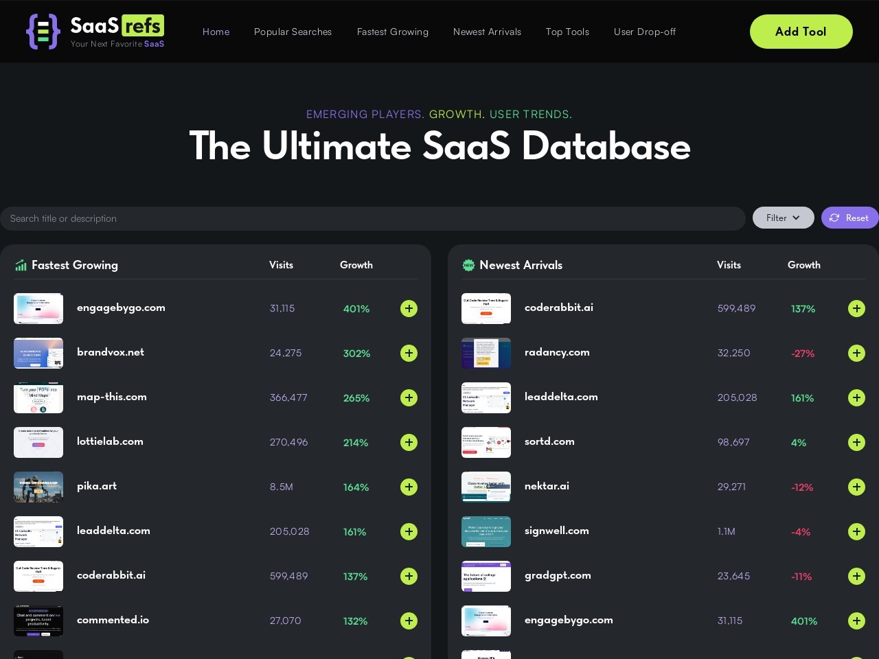This screenshot has width=879, height=659.
Task: Click the SaaSrefs logo icon
Action: [x=43, y=32]
